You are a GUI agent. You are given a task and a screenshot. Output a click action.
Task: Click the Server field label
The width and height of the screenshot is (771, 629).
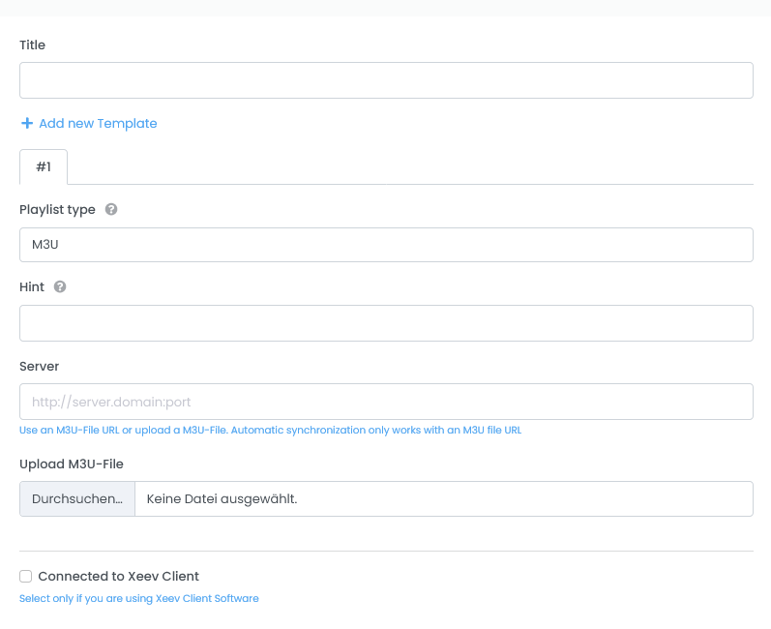point(40,367)
